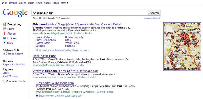Open Gmail from the top navigation
This screenshot has height=99, width=203.
click(x=56, y=3)
